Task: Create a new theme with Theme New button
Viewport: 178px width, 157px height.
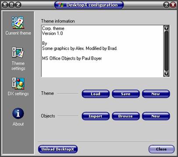Action: [156, 94]
